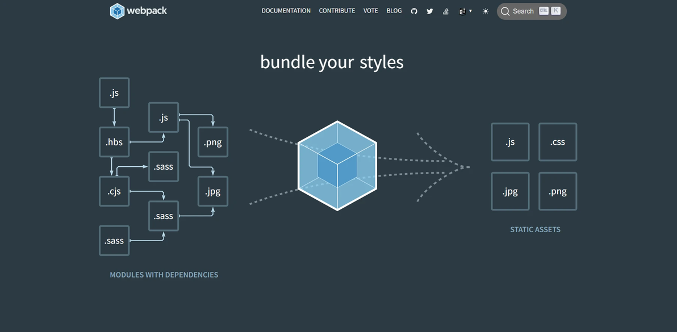The width and height of the screenshot is (677, 332).
Task: Open the CONTRIBUTE menu item
Action: point(337,11)
